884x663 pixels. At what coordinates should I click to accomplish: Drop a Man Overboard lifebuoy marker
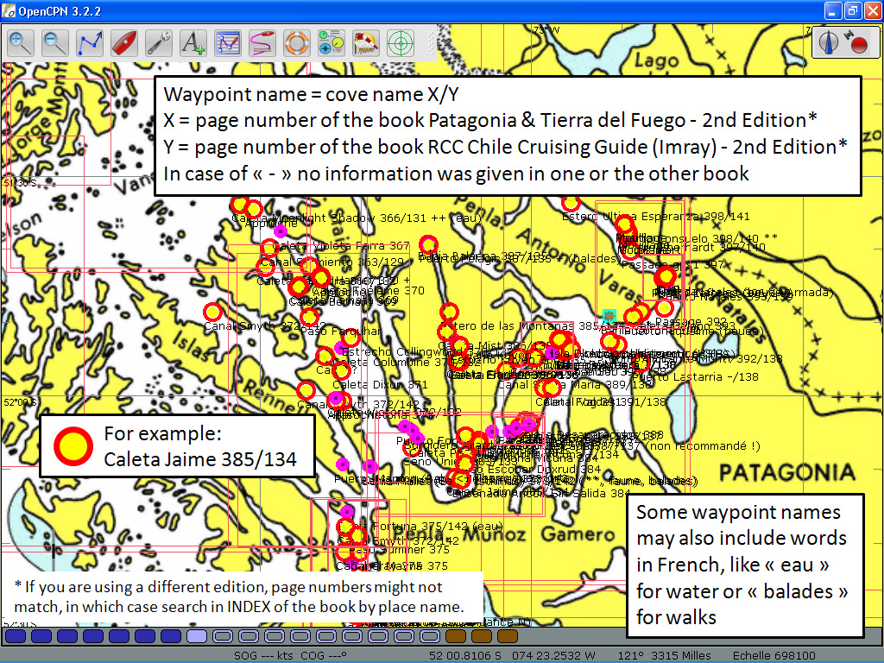click(297, 43)
